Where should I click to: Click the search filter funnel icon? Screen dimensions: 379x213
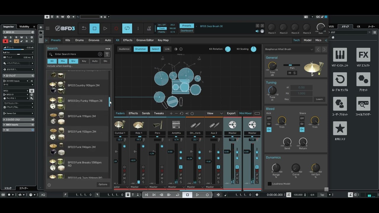107,54
